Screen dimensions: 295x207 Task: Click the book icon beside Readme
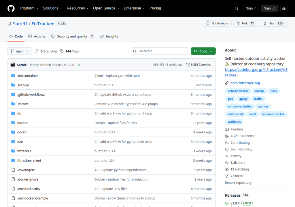tap(227, 129)
